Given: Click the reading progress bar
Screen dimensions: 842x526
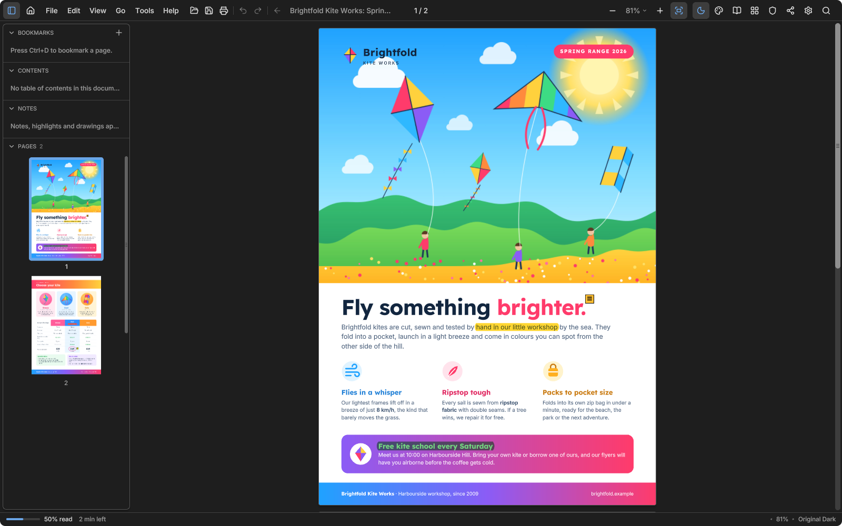Looking at the screenshot, I should point(23,519).
